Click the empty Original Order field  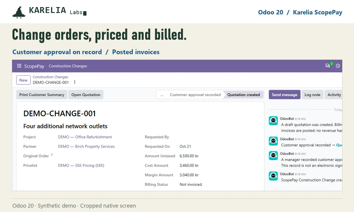coord(97,156)
